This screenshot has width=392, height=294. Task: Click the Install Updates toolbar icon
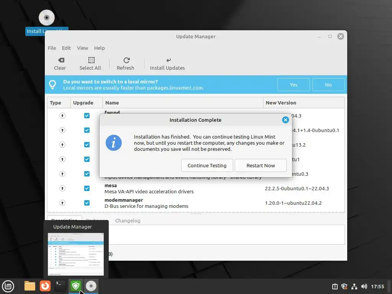click(x=168, y=60)
